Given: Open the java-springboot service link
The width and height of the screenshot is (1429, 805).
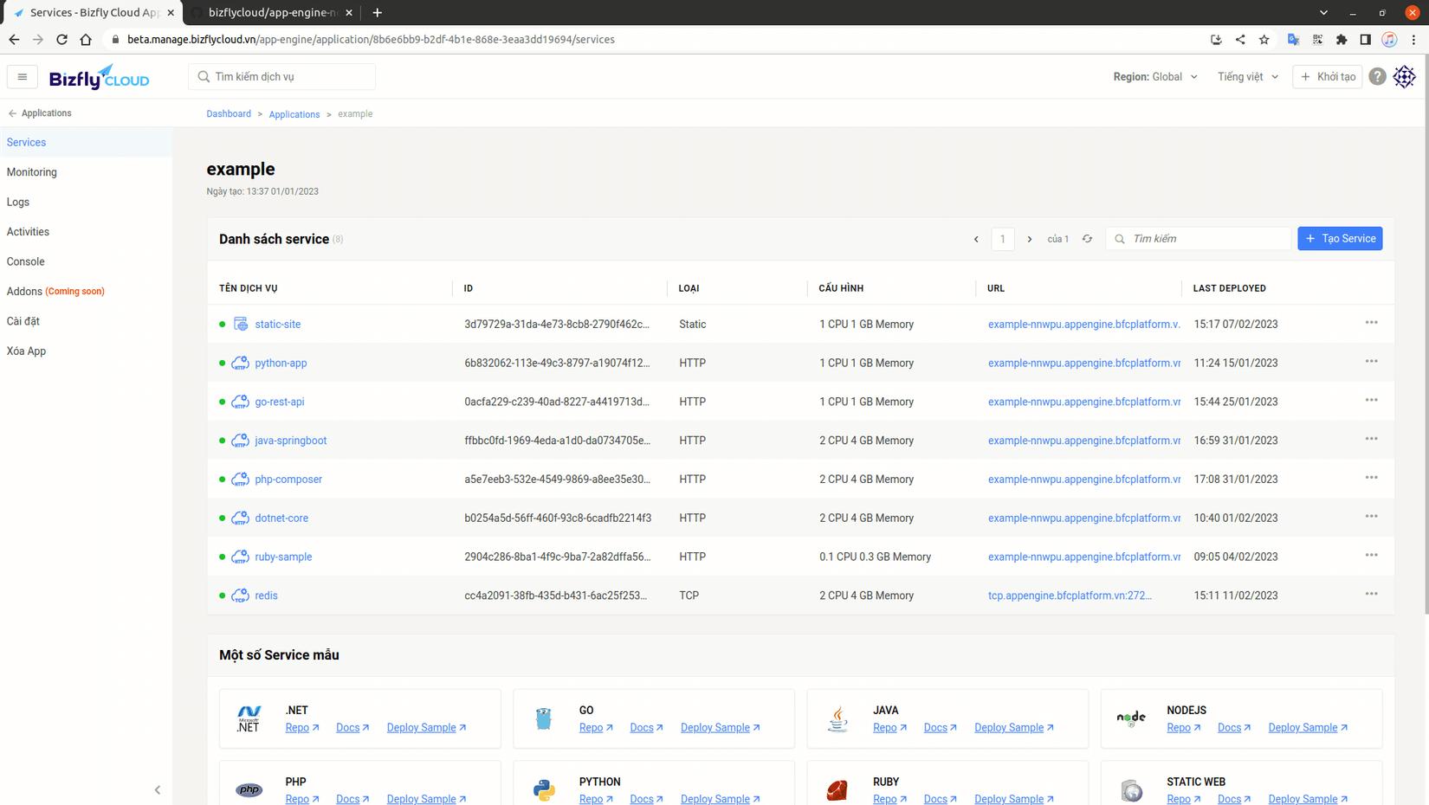Looking at the screenshot, I should tap(290, 440).
